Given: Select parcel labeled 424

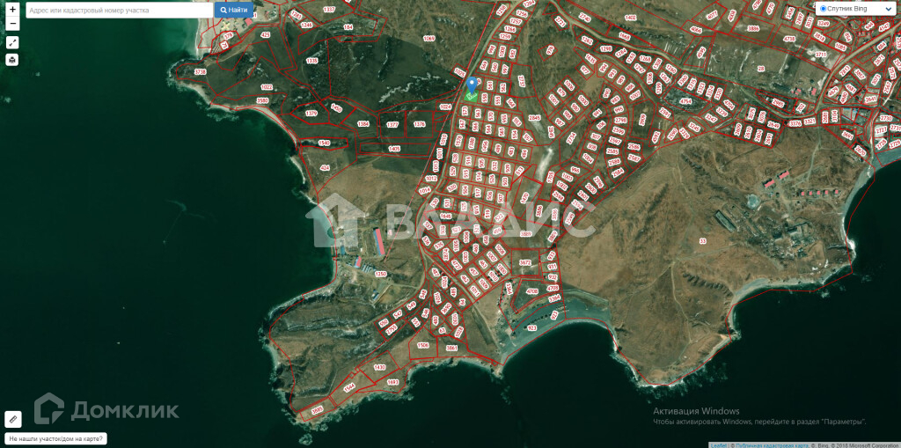Looking at the screenshot, I should [326, 168].
